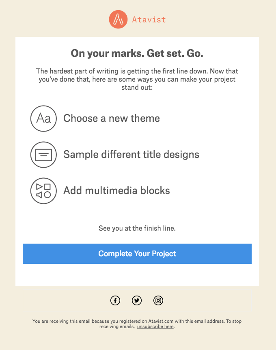Viewport: 276px width, 350px height.
Task: Open the Instagram camera icon
Action: click(x=158, y=300)
